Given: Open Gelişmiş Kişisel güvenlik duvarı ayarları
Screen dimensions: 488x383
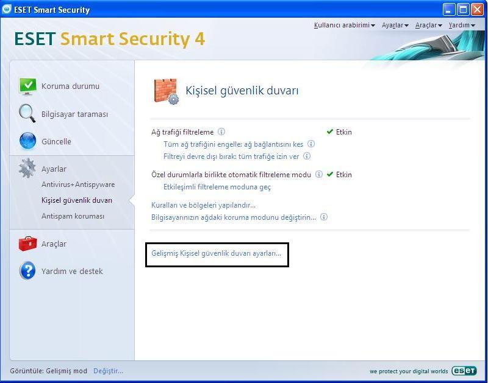Looking at the screenshot, I should (x=216, y=253).
